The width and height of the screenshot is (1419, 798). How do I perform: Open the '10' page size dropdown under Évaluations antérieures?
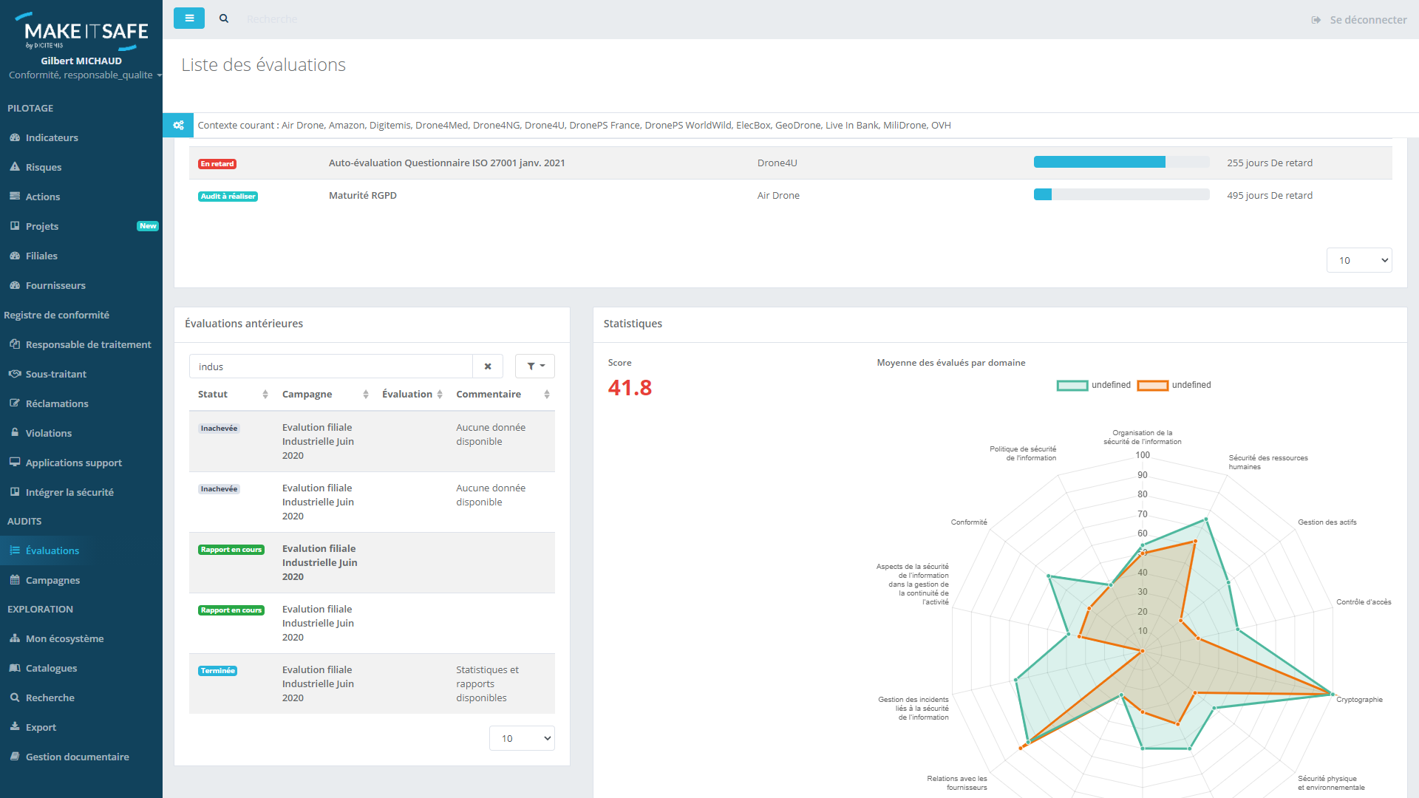(x=522, y=738)
